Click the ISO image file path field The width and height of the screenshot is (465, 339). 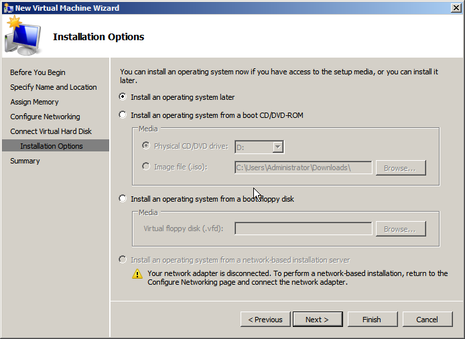[303, 167]
